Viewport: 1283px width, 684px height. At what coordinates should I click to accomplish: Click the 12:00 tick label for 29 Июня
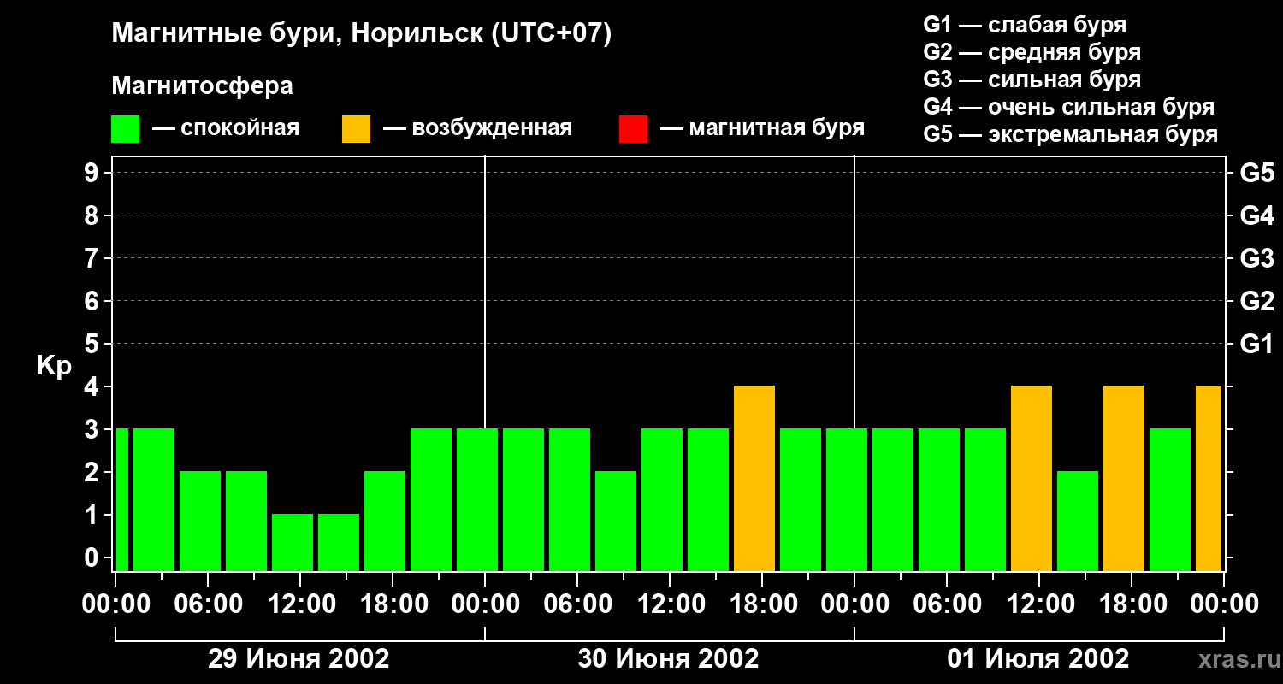300,604
